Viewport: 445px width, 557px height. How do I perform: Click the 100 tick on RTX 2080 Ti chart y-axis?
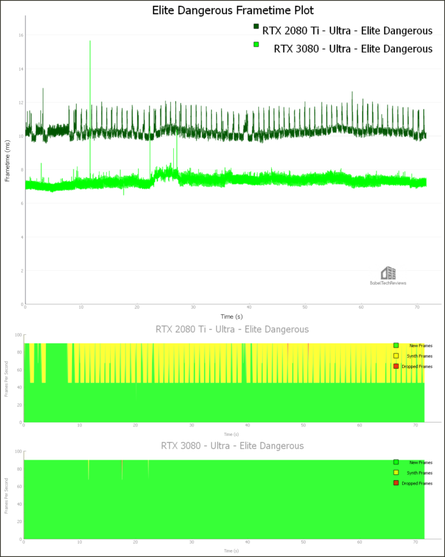tap(18, 335)
